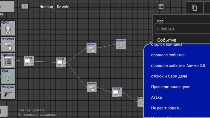
Task: Click the Episode name input field
Action: coord(103,7)
